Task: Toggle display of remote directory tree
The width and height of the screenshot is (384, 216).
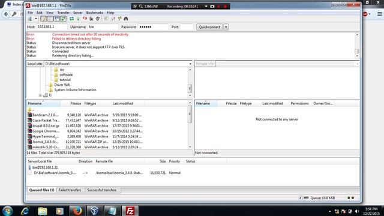Action: [x=57, y=19]
